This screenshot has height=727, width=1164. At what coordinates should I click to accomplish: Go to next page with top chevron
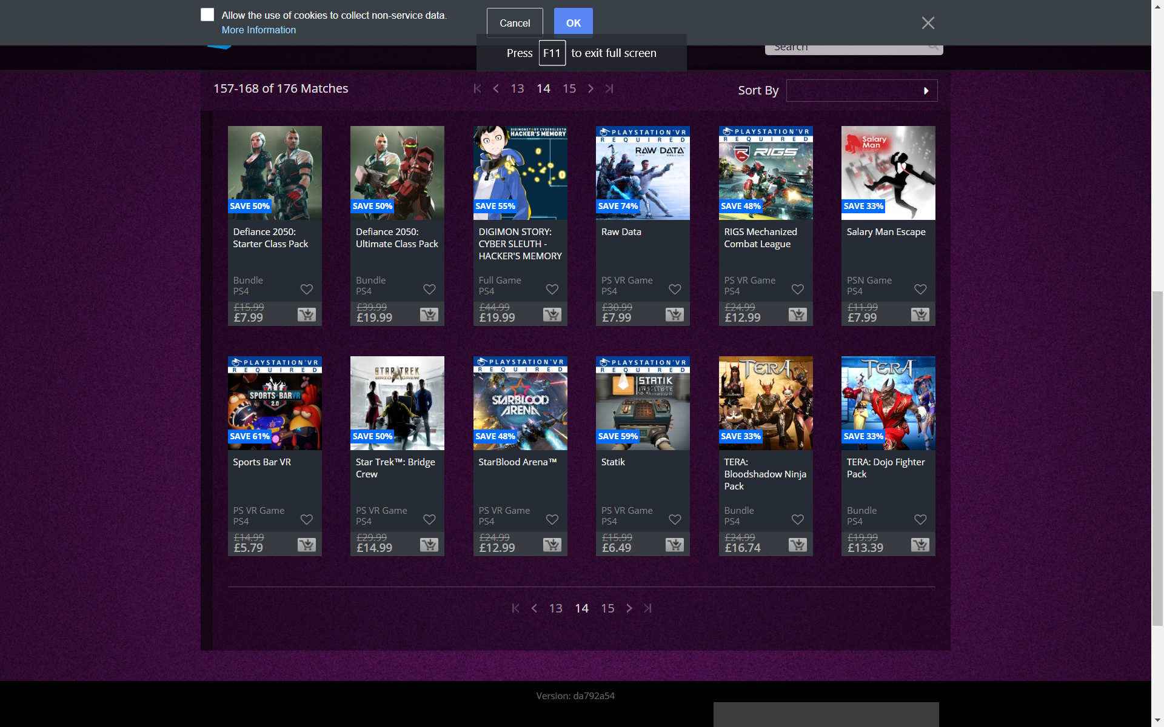click(x=590, y=88)
